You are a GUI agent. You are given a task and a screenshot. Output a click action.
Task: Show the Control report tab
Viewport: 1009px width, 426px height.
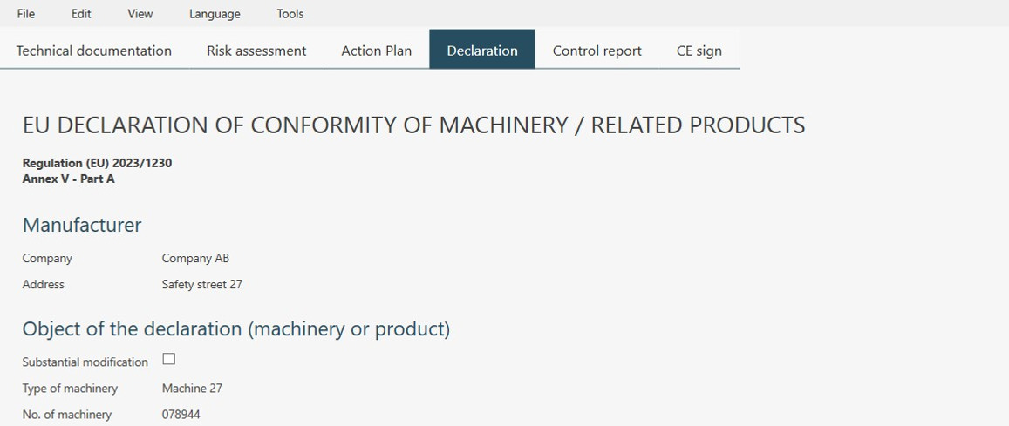(597, 51)
